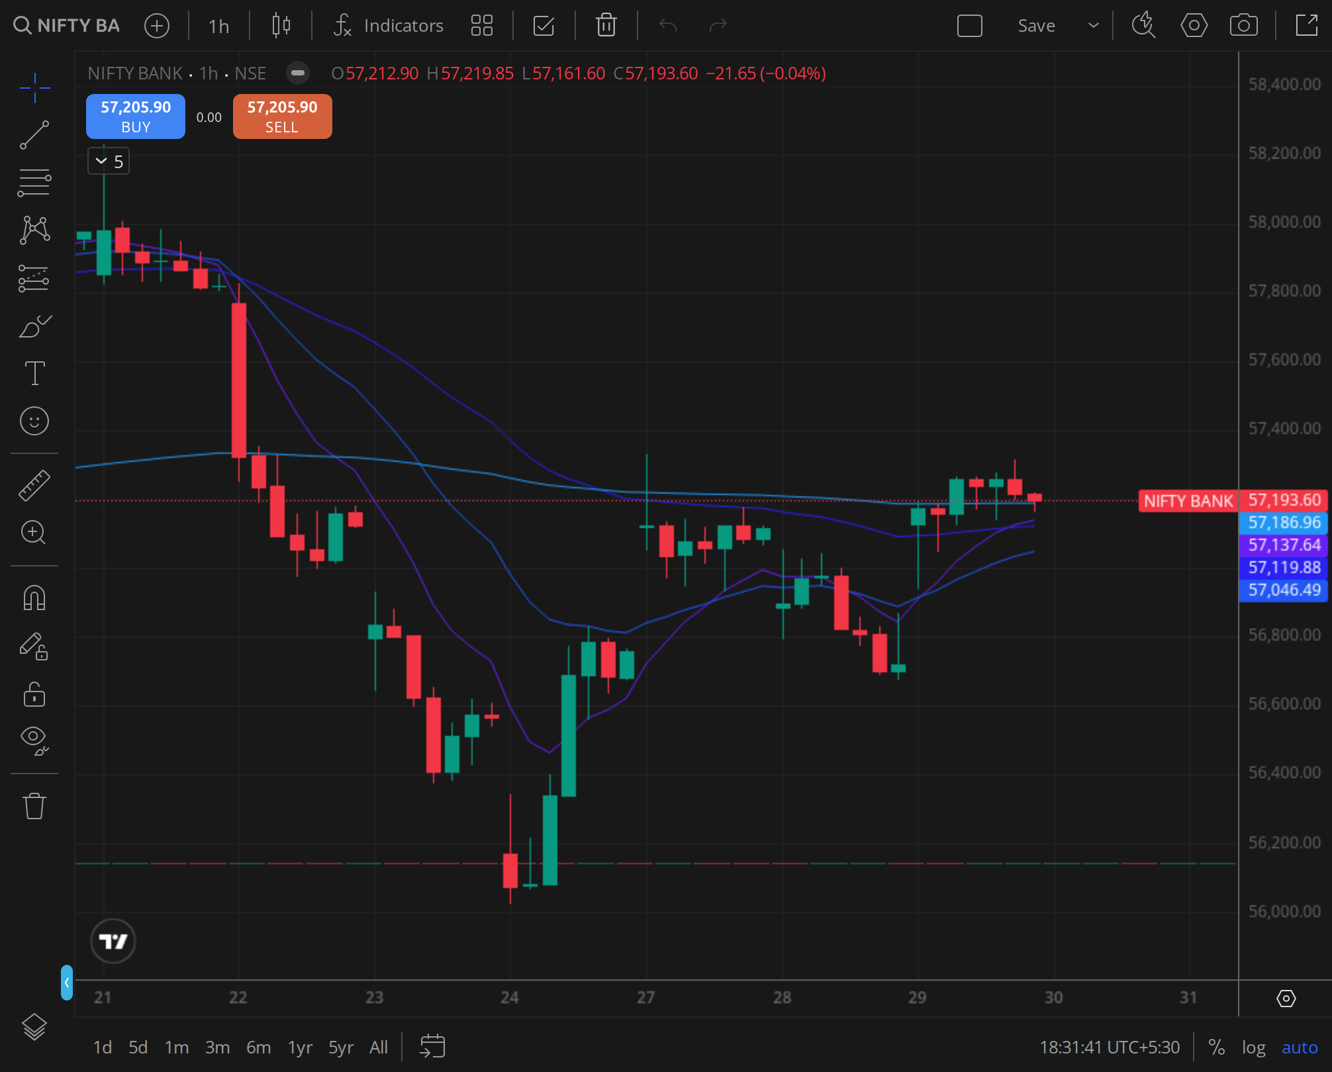
Task: Select the Text annotation tool
Action: tap(34, 373)
